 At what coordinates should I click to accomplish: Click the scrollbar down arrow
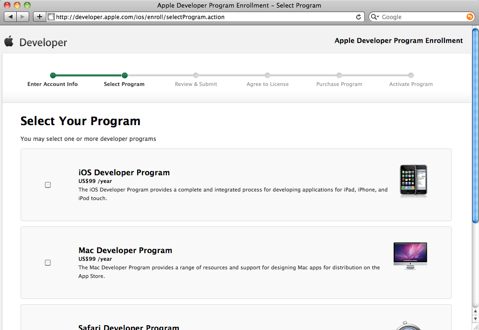pyautogui.click(x=475, y=319)
